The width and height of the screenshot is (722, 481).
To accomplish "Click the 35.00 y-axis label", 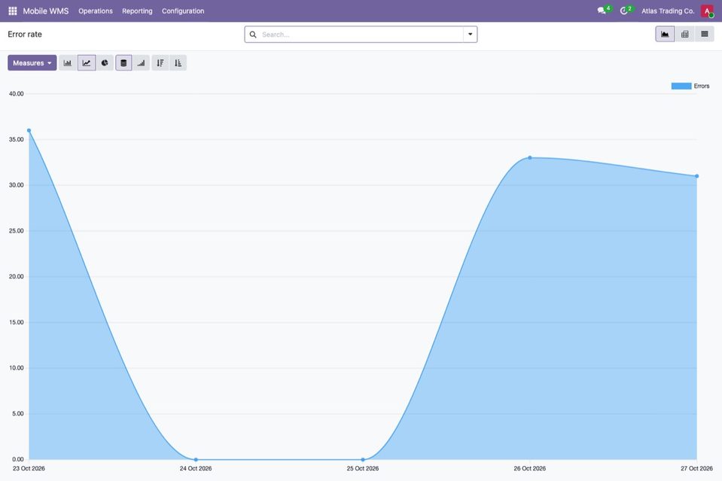I will click(x=16, y=139).
